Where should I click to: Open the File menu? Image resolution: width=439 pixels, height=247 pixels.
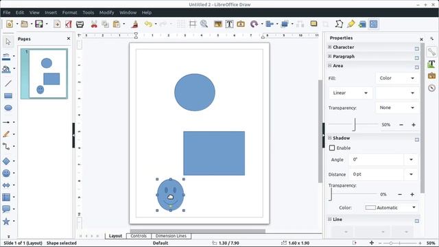click(7, 12)
